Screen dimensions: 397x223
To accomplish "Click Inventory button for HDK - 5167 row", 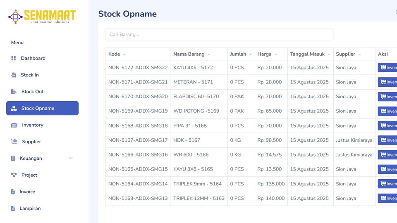I will click(x=388, y=140).
